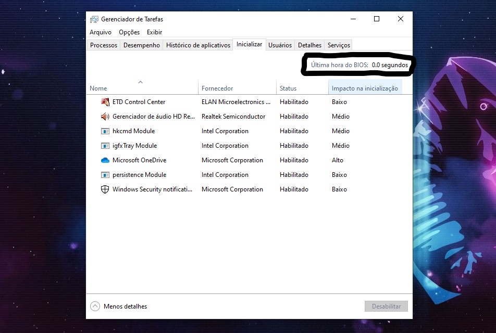Image resolution: width=496 pixels, height=333 pixels.
Task: Select the persistence Module name
Action: (140, 175)
